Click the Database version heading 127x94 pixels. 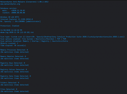[x=9, y=8]
